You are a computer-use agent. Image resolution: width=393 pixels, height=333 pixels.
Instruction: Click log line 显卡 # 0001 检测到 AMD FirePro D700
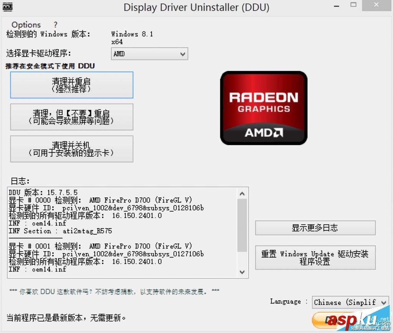(100, 246)
